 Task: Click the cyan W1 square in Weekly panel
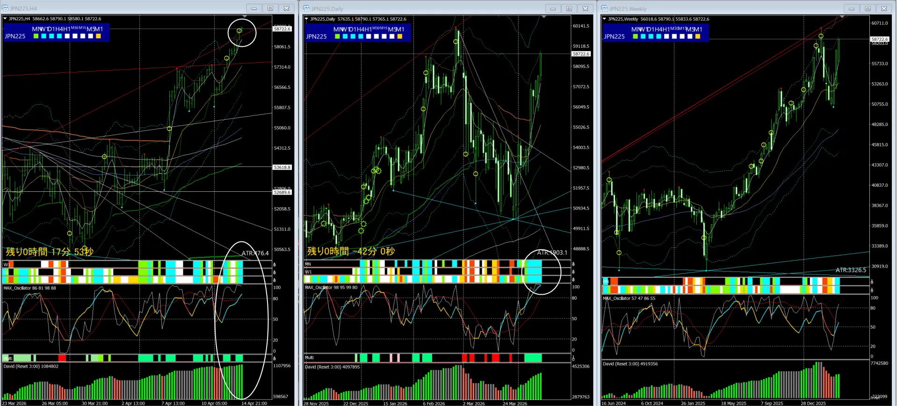click(643, 36)
